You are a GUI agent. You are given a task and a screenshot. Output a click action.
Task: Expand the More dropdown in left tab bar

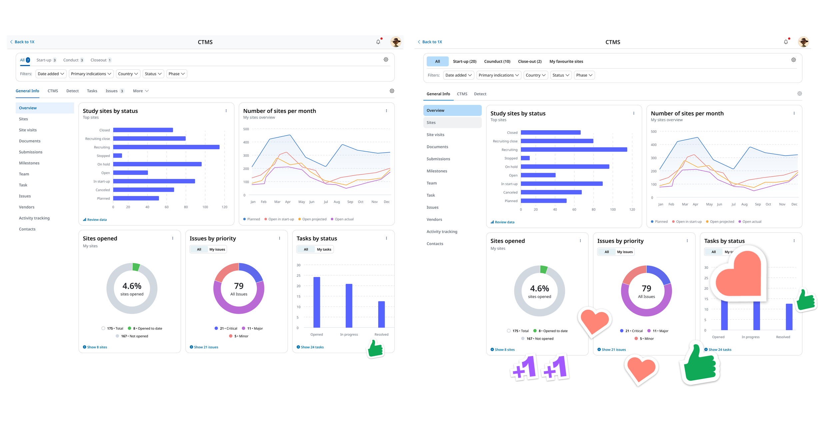141,91
